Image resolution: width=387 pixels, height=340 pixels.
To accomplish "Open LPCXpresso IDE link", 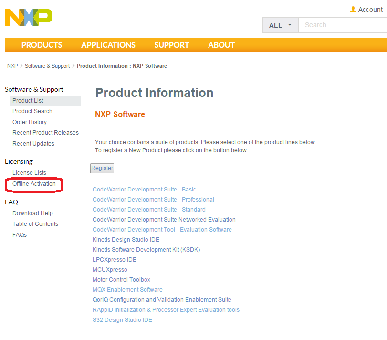I will coord(114,260).
